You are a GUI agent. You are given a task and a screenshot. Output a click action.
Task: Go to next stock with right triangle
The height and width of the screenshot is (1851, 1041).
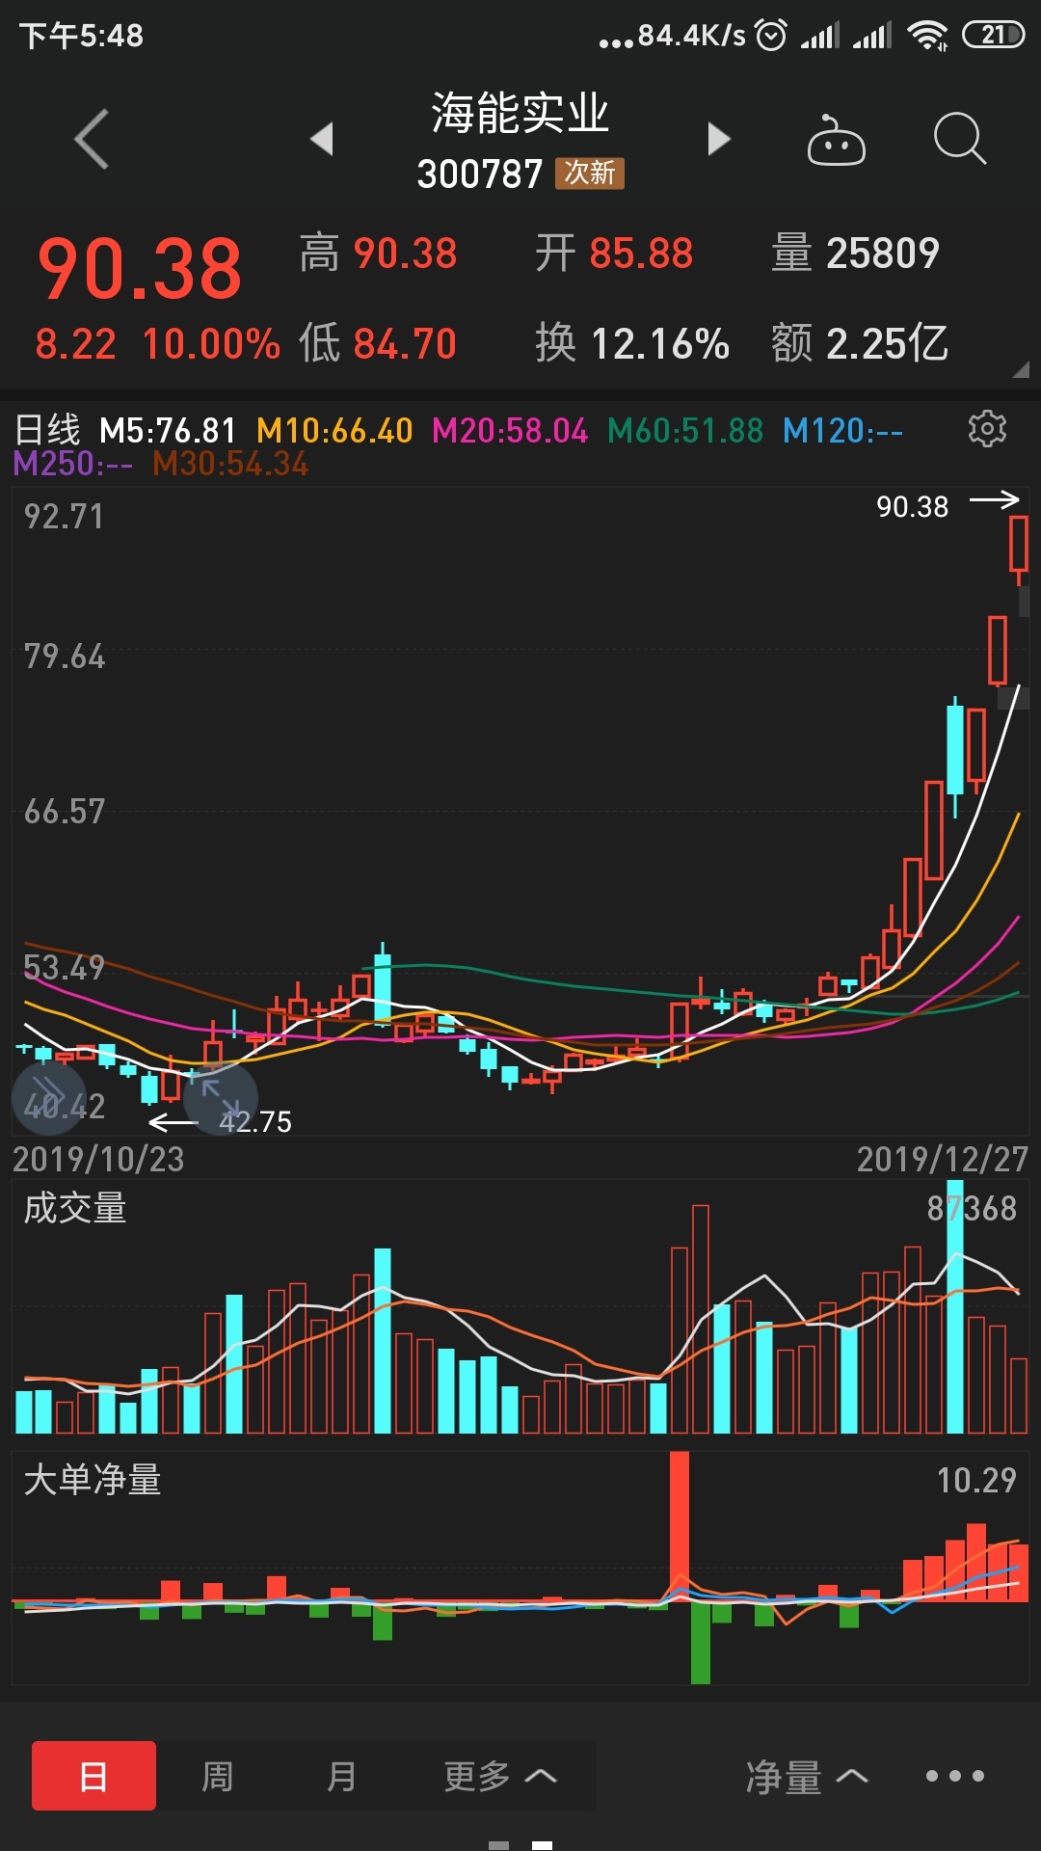(x=718, y=139)
